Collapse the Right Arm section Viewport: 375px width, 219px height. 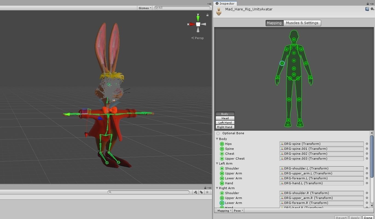pos(217,188)
